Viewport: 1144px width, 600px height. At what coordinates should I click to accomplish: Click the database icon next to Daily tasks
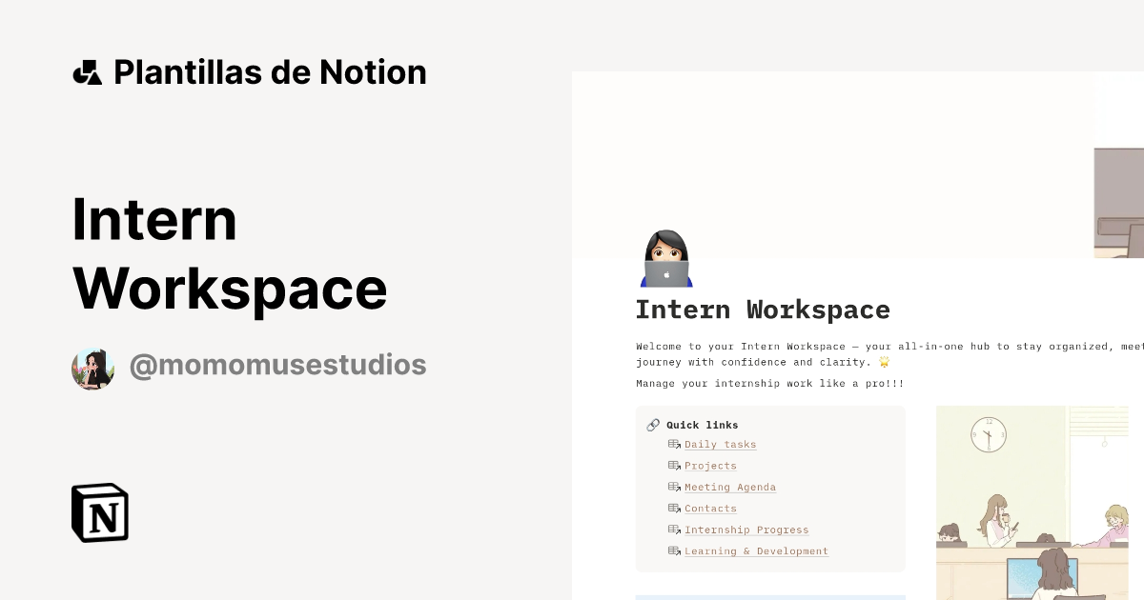[x=673, y=444]
